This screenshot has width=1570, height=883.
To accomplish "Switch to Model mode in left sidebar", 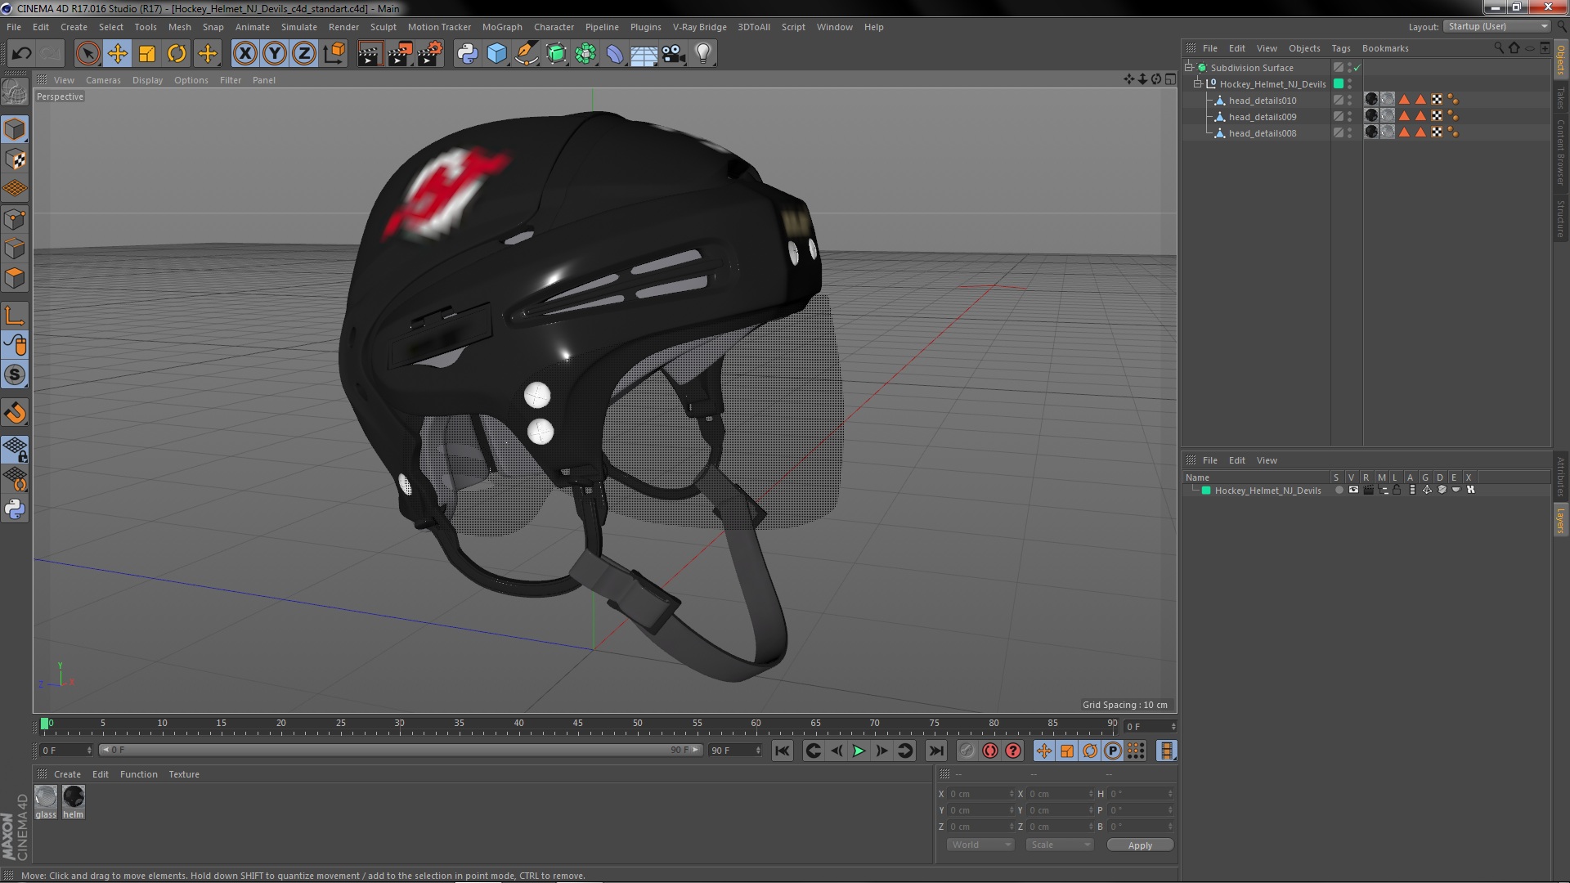I will 15,129.
